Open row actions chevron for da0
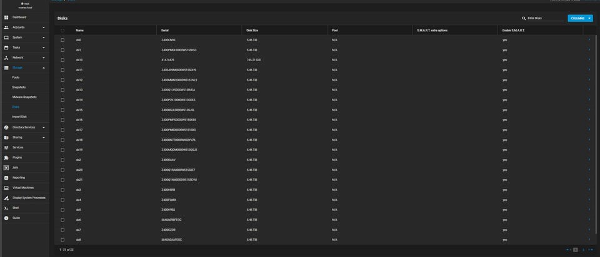Viewport: 600px width, 257px height. 589,40
